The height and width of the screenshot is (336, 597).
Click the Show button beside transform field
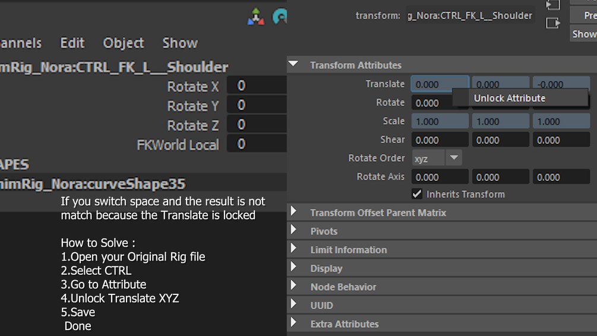click(x=583, y=34)
